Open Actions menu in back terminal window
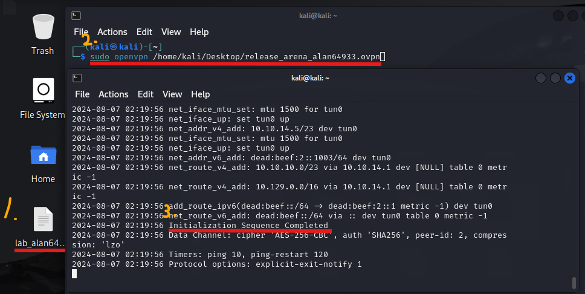 112,32
